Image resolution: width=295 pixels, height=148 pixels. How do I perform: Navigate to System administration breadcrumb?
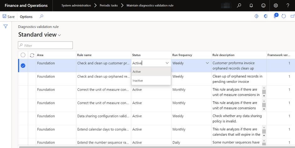click(76, 6)
